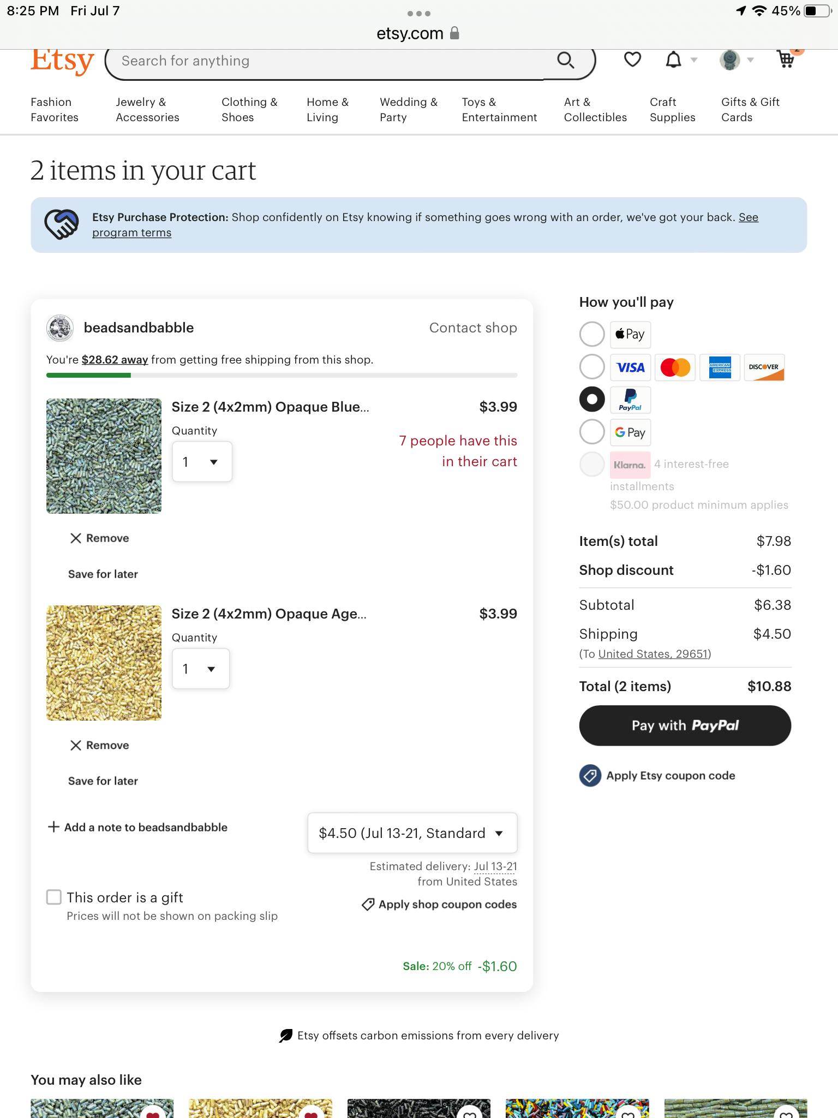This screenshot has width=838, height=1118.
Task: Open Jewelry & Accessories category
Action: 147,110
